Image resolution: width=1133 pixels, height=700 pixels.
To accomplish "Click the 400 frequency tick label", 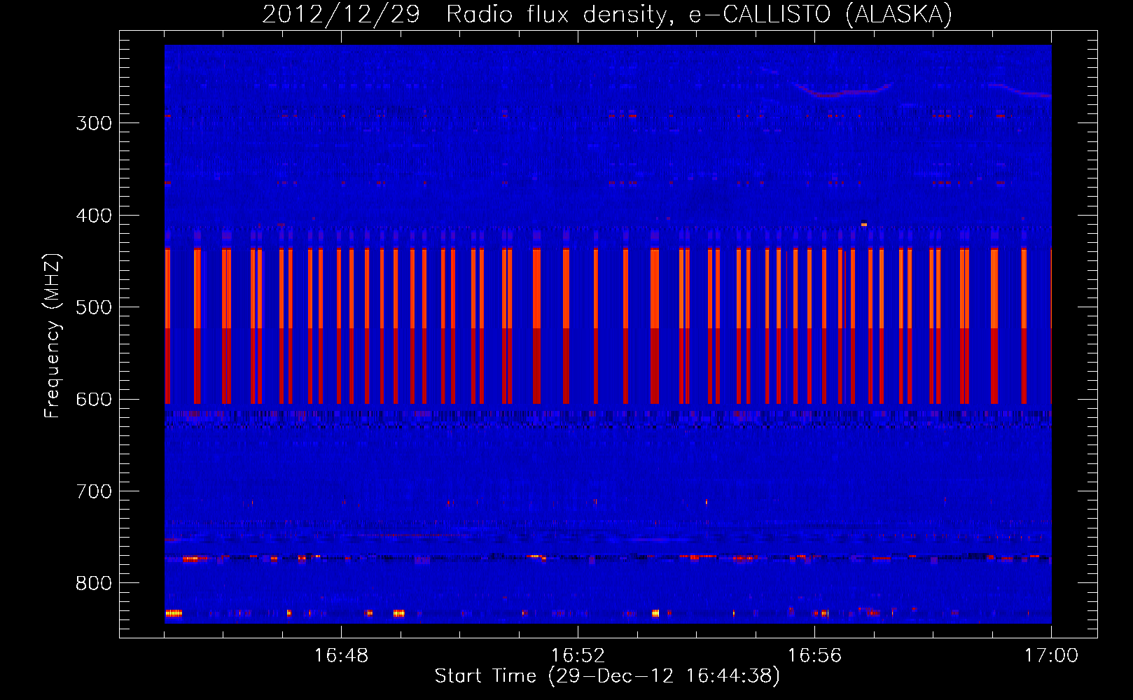I will 94,216.
